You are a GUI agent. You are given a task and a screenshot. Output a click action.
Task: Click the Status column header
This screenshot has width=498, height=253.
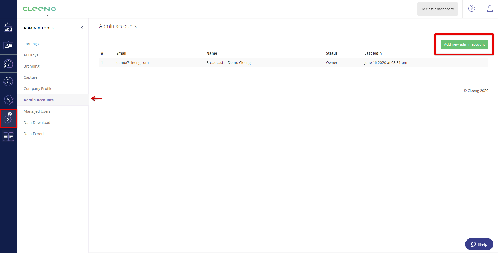coord(332,53)
